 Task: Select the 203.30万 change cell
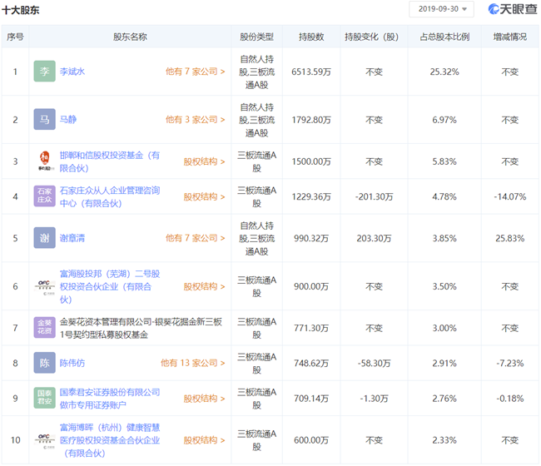point(374,238)
